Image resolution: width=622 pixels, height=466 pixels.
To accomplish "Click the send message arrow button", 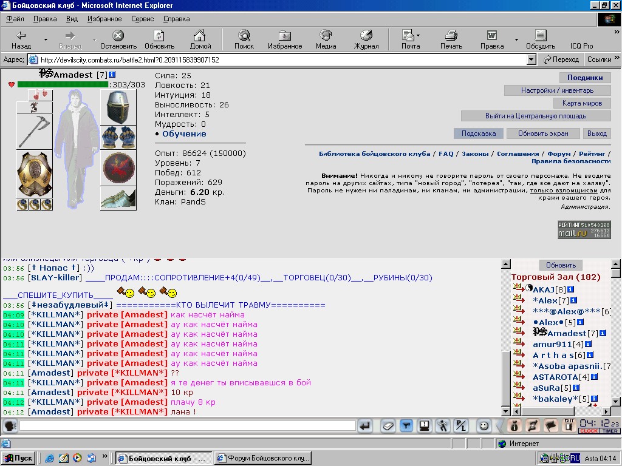I will [x=365, y=427].
